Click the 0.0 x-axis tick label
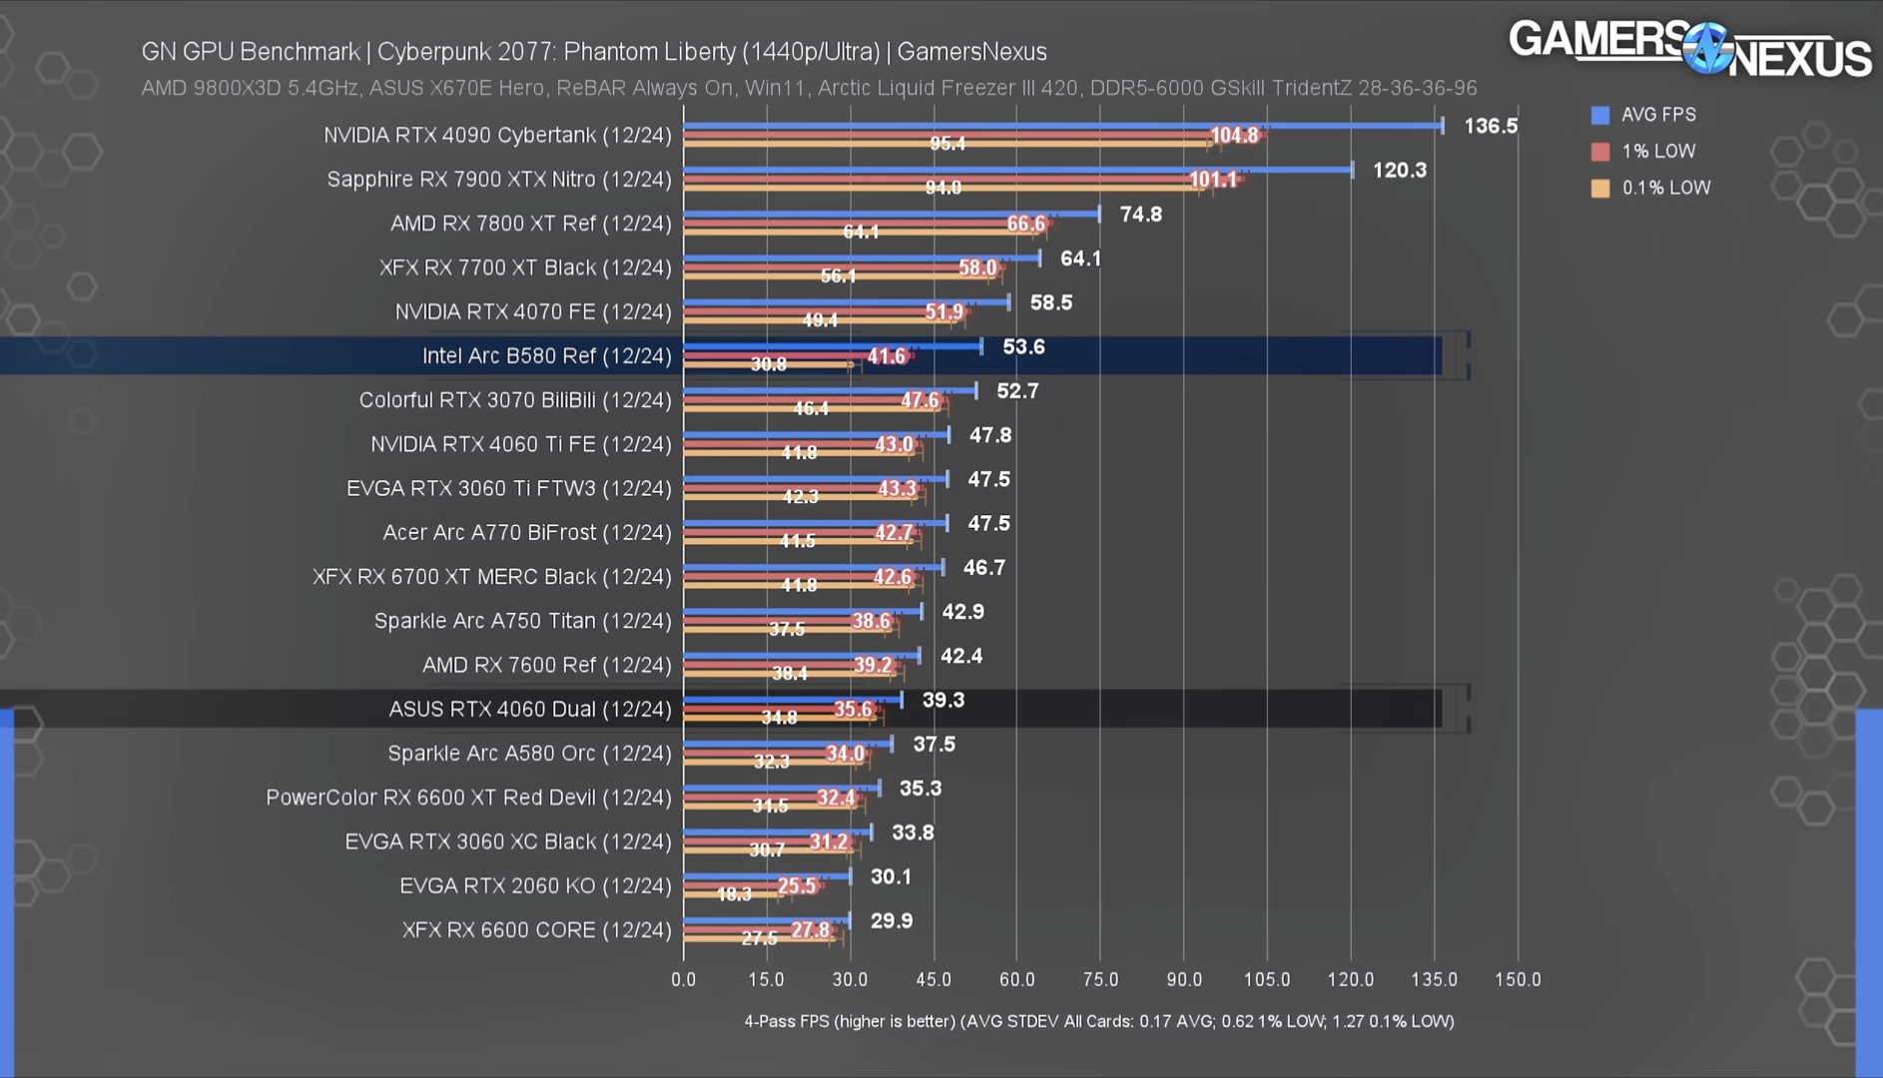The width and height of the screenshot is (1883, 1078). click(x=684, y=979)
